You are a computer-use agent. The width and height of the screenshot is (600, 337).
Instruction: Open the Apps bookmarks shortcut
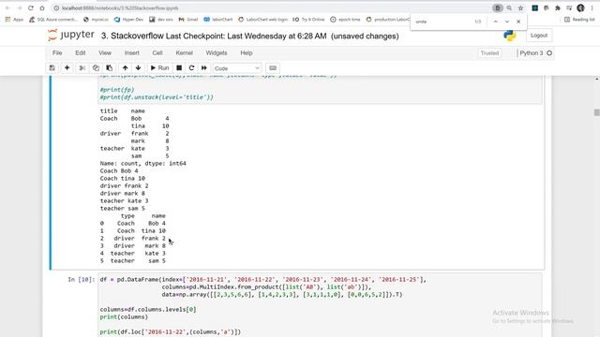coord(14,20)
